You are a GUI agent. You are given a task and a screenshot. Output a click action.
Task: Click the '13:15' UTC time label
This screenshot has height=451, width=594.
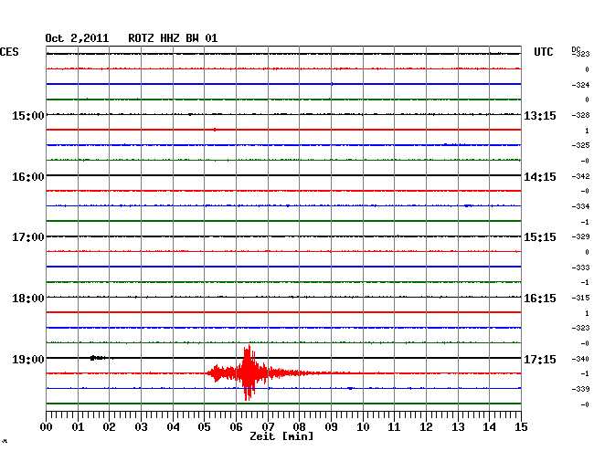coord(540,116)
